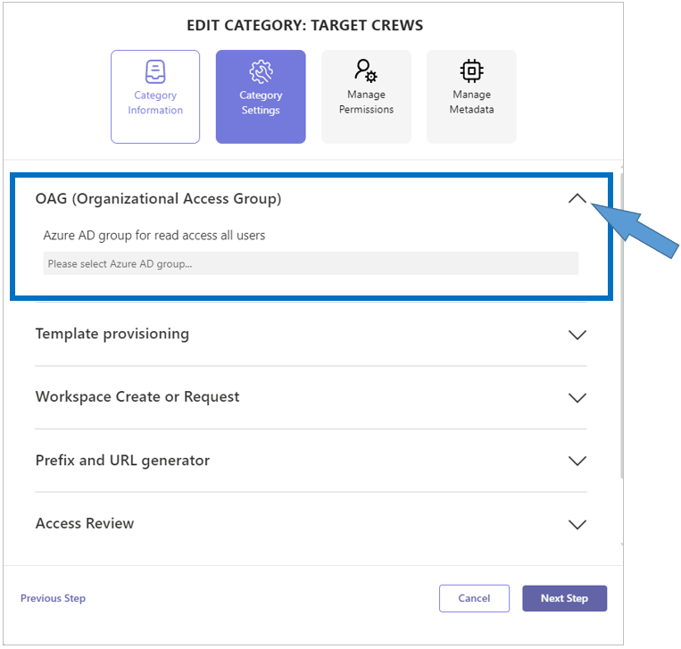This screenshot has width=681, height=649.
Task: Open the Category Information step tab
Action: pyautogui.click(x=155, y=96)
